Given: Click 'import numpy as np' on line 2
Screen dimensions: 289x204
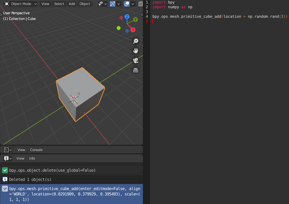Looking at the screenshot, I should (x=172, y=7).
